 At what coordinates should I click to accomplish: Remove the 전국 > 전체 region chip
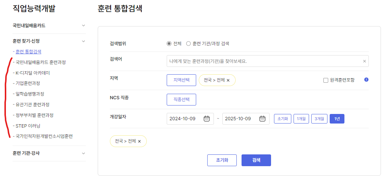click(228, 80)
